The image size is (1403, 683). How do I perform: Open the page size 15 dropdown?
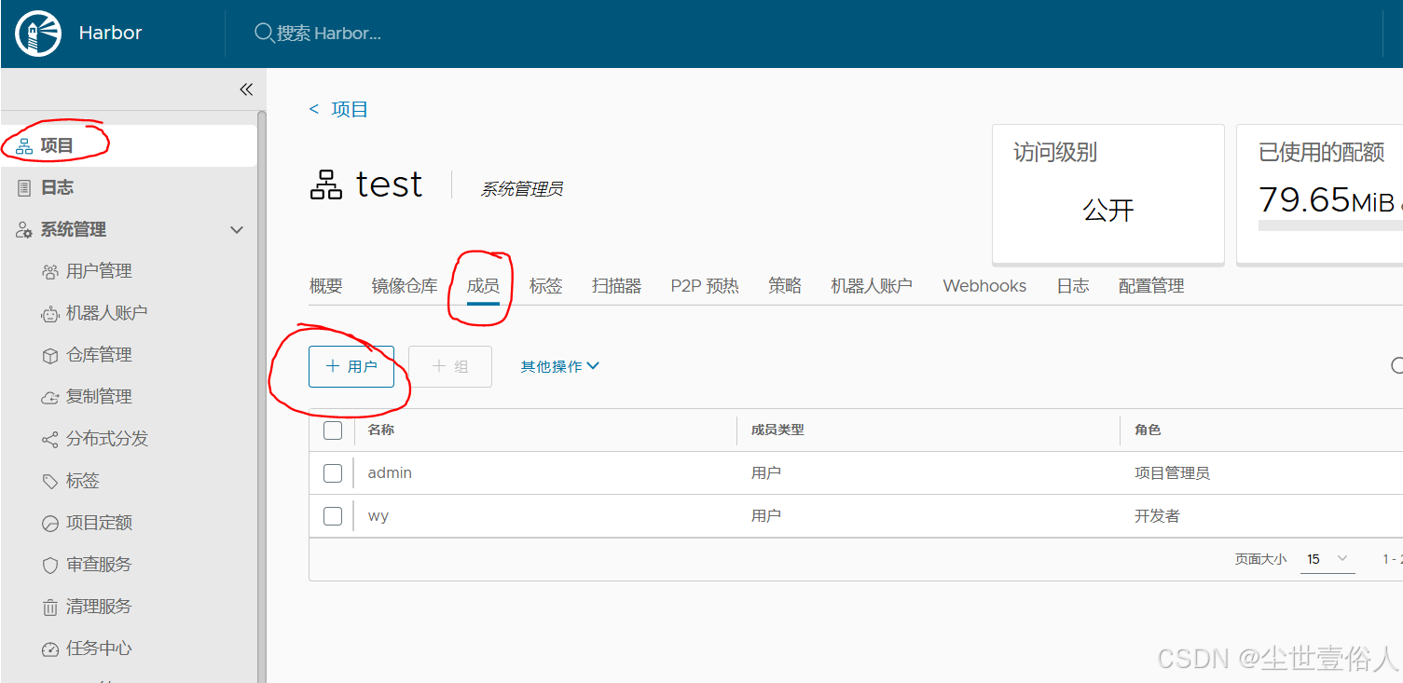(1327, 559)
